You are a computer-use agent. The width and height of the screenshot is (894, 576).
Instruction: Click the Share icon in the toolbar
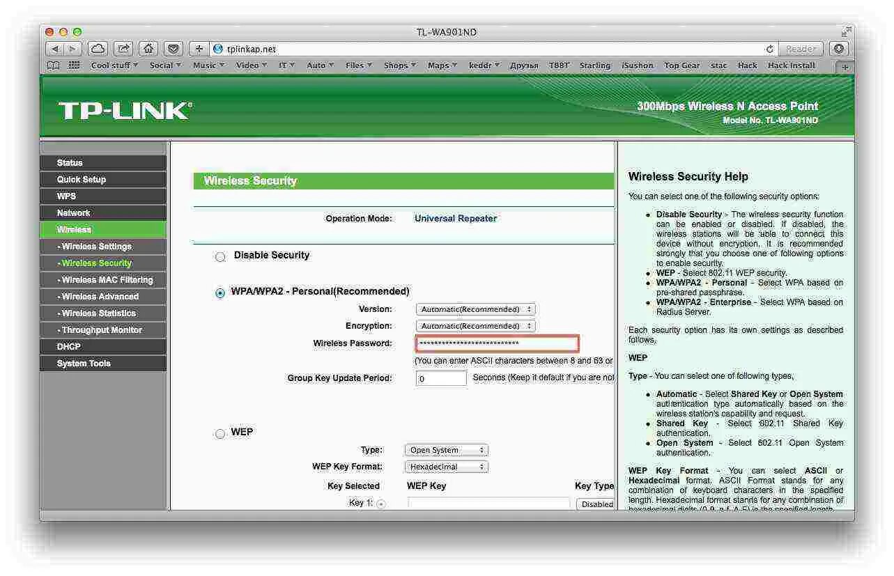tap(123, 49)
